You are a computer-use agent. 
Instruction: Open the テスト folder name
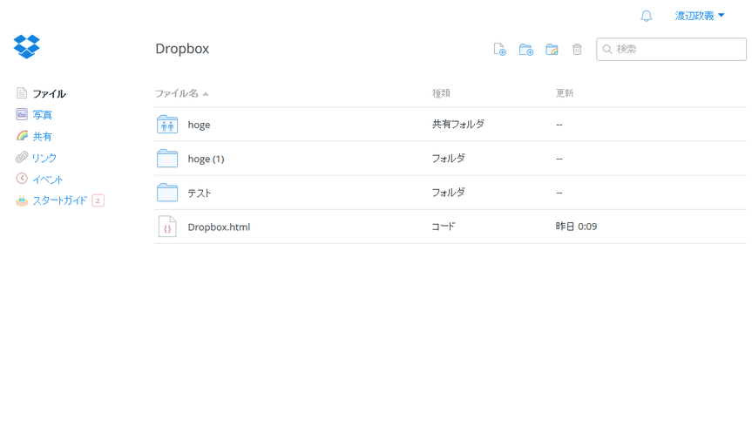click(x=200, y=193)
